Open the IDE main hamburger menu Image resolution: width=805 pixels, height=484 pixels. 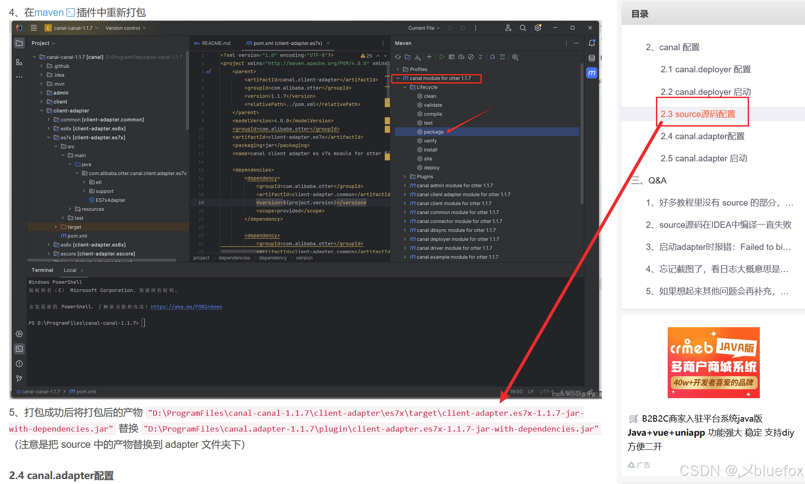(33, 28)
